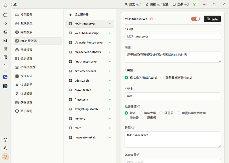Click the 添加服务器 plus icon
The image size is (229, 163).
point(70,15)
